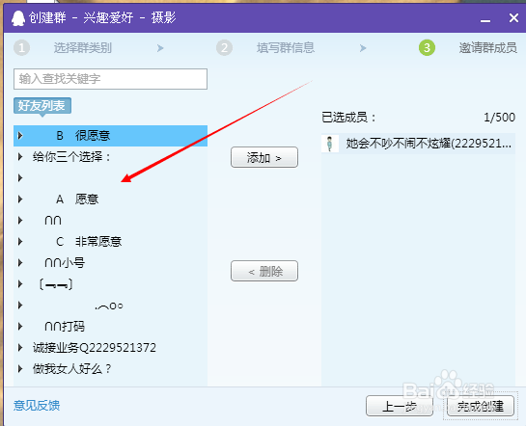Expand the 〔¬¬〕 group
The height and width of the screenshot is (426, 526).
[20, 284]
